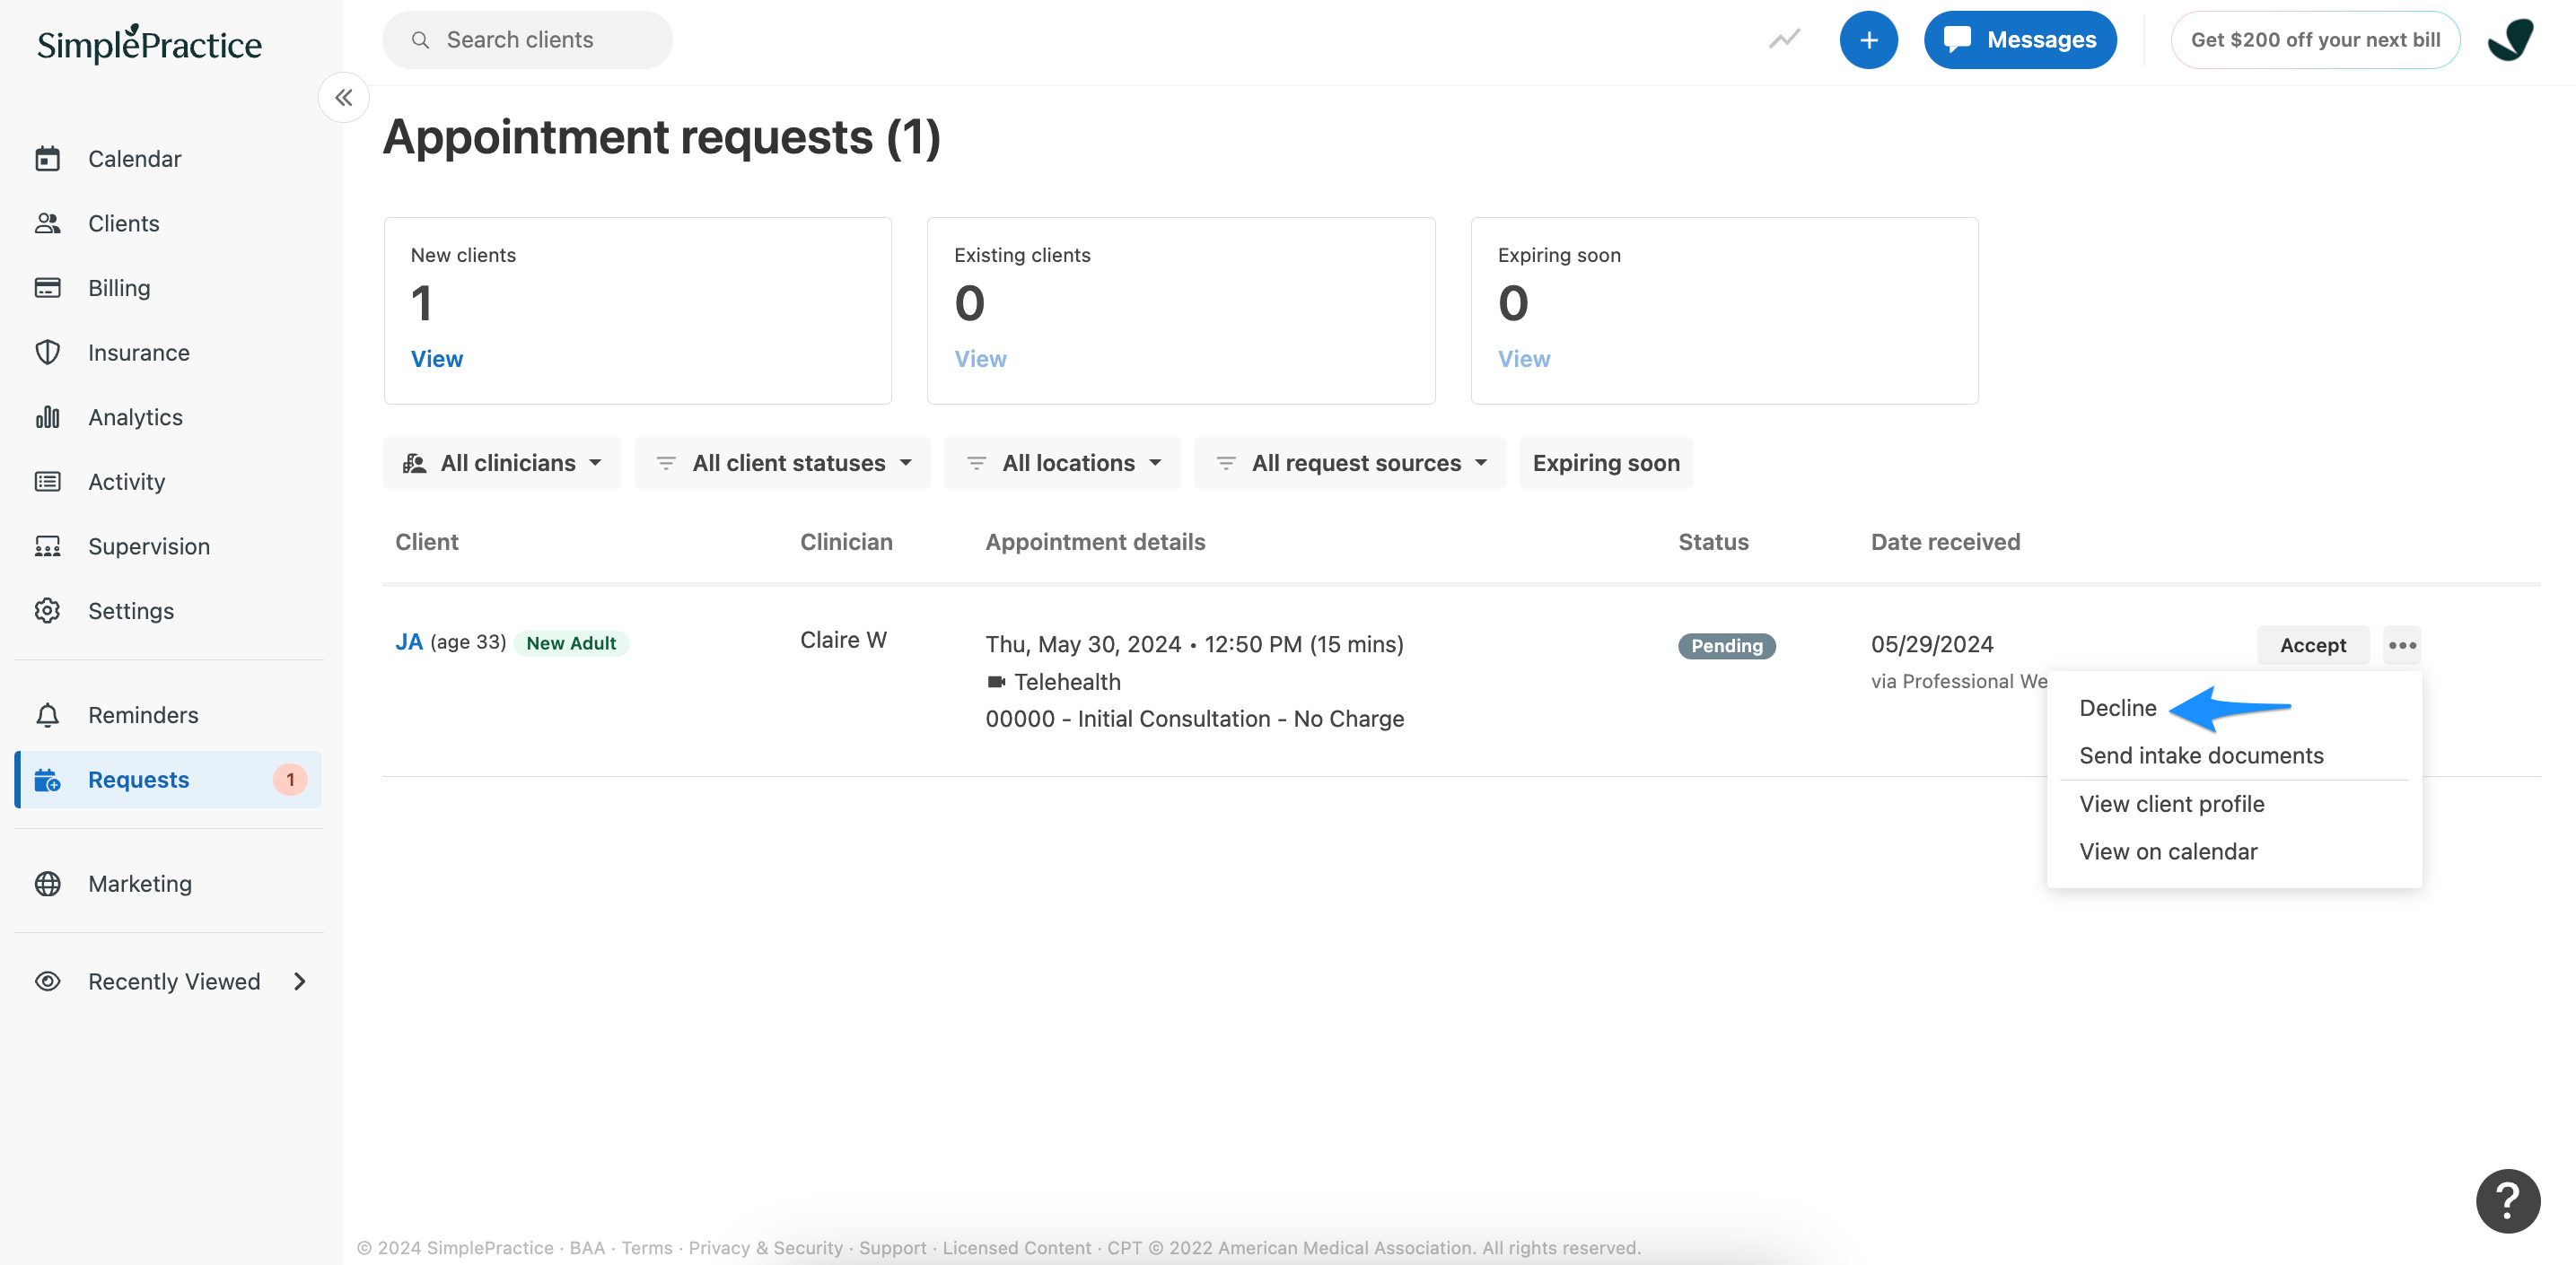Choose View on calendar
Screen dimensions: 2576x1265
point(2168,851)
